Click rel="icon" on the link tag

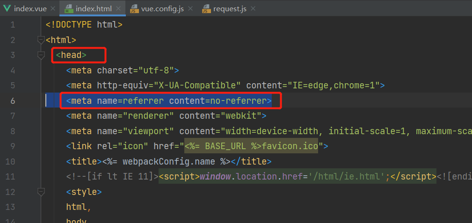click(123, 146)
